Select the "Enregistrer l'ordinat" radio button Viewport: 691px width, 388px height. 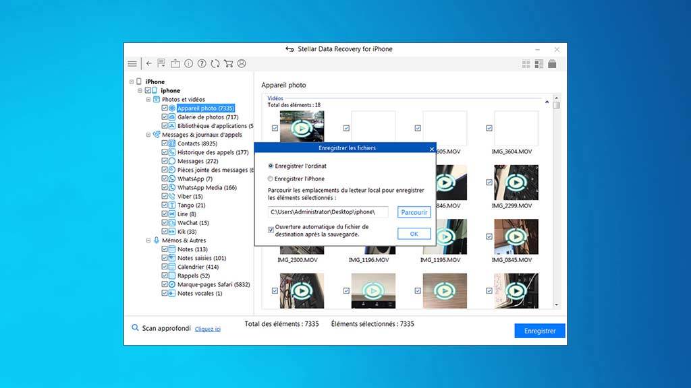point(271,166)
